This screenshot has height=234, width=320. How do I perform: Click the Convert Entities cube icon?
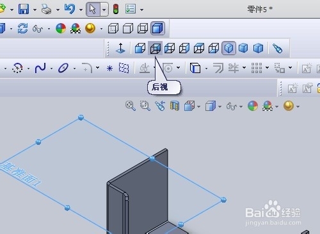point(195,68)
